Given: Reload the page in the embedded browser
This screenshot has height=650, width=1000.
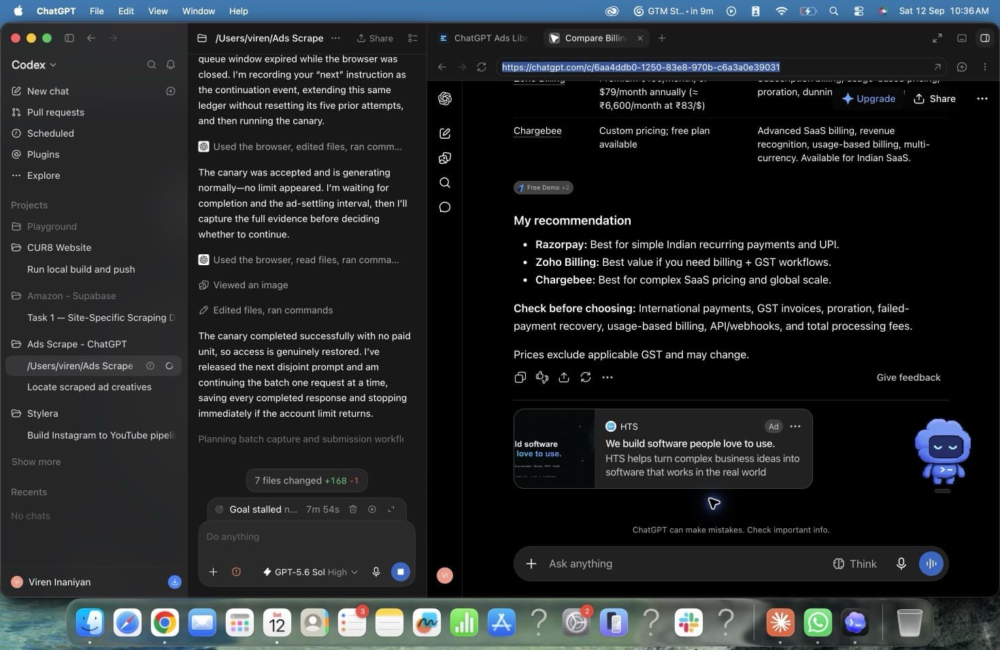Looking at the screenshot, I should click(482, 67).
